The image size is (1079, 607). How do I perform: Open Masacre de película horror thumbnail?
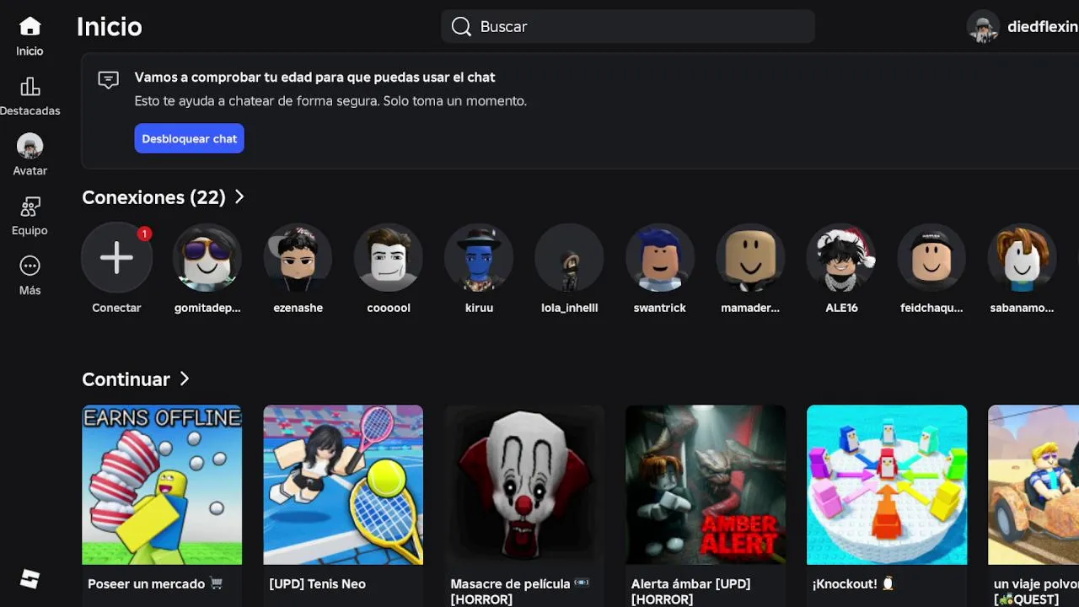(524, 485)
